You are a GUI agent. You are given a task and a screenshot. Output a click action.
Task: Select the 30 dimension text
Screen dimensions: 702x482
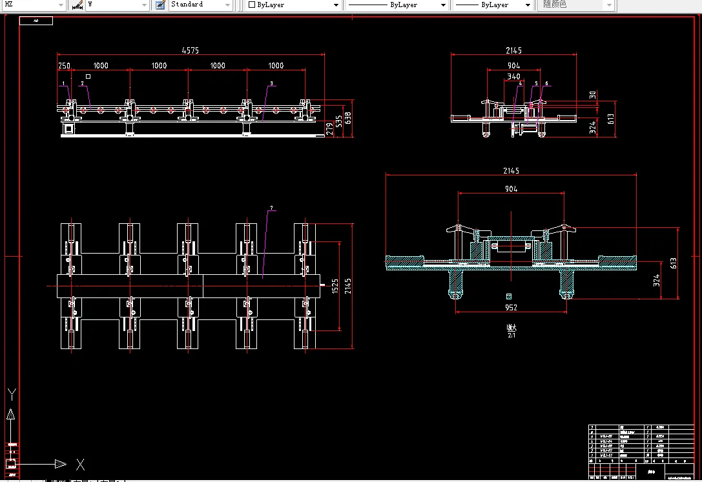click(593, 95)
